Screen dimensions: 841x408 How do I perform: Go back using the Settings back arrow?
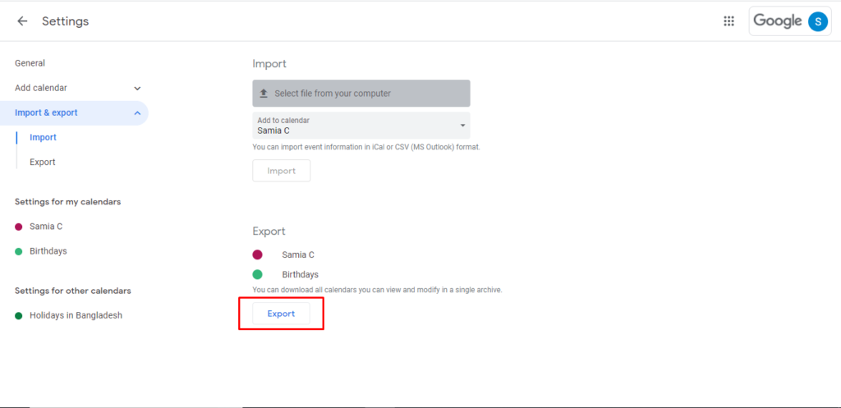pos(22,21)
